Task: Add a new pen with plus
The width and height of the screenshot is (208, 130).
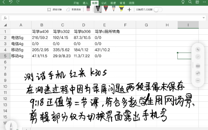Action: pos(129,9)
